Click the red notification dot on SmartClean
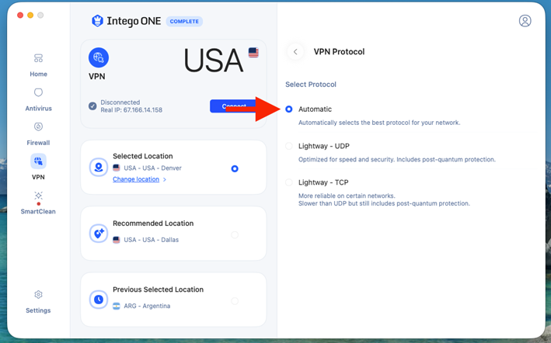Viewport: 551px width, 343px height. [39, 204]
